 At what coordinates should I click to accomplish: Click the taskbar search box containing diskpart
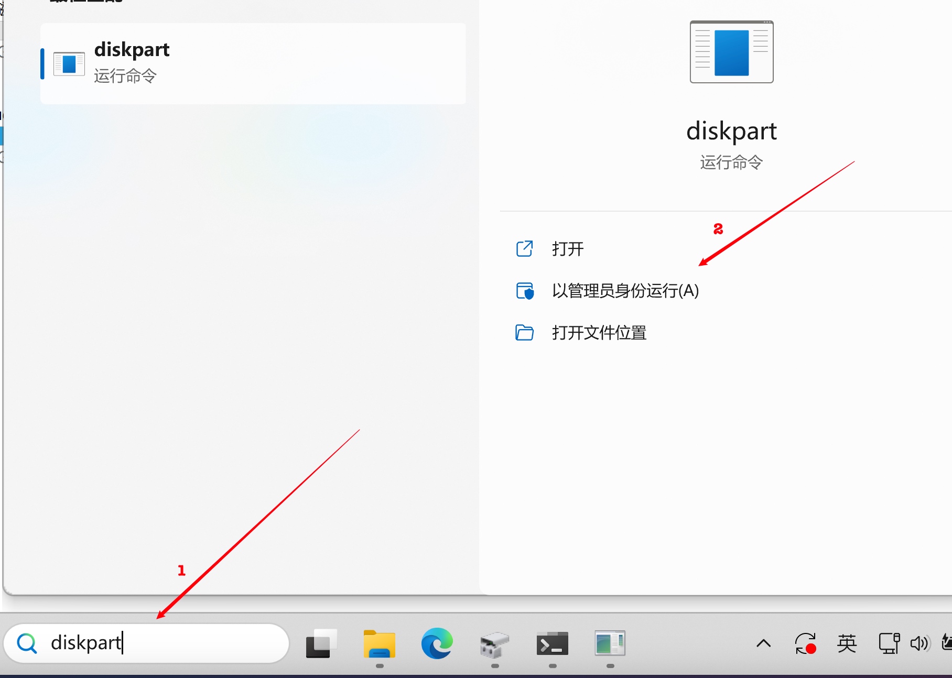coord(147,643)
